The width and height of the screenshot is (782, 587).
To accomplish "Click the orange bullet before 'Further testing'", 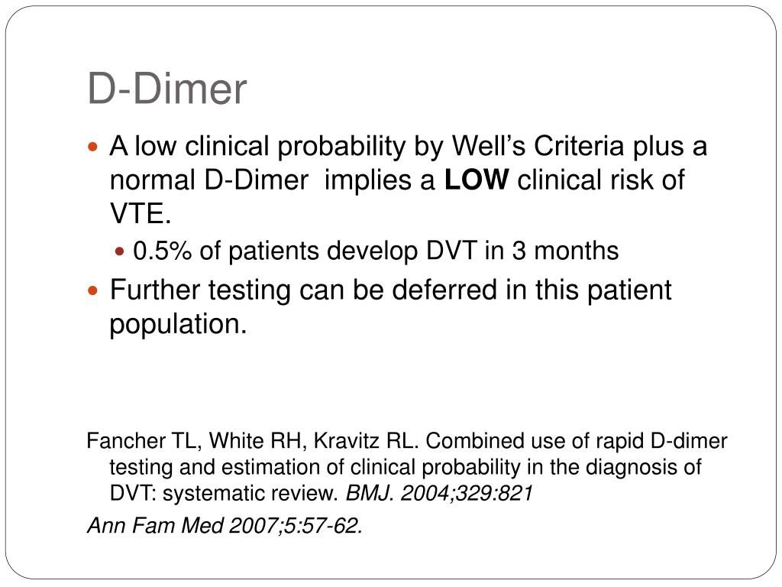I will (x=92, y=290).
